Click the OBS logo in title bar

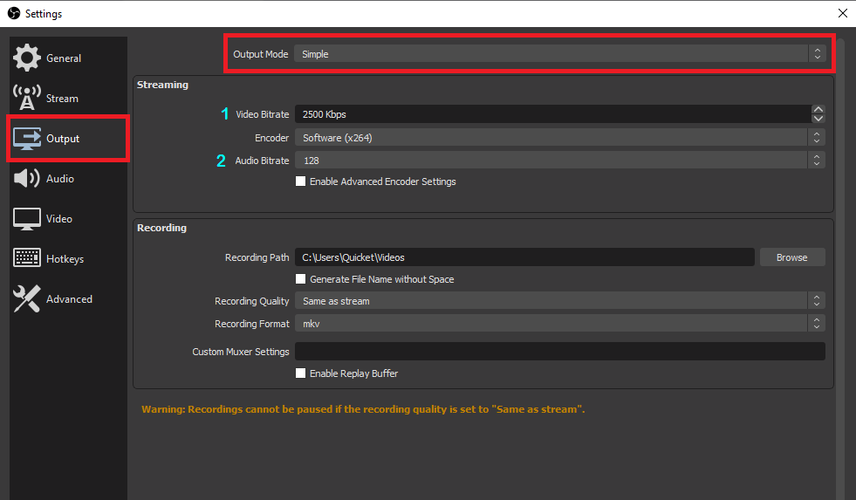click(14, 14)
